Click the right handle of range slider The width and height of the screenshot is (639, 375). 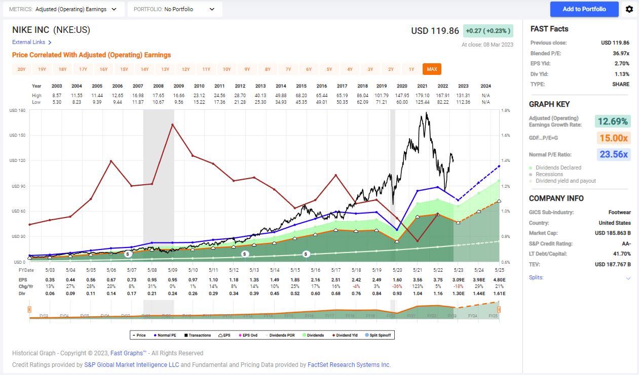(499, 309)
